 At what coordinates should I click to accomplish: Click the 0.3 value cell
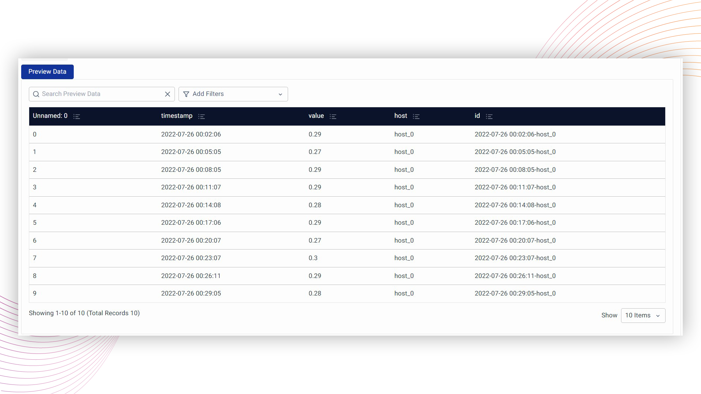coord(313,258)
